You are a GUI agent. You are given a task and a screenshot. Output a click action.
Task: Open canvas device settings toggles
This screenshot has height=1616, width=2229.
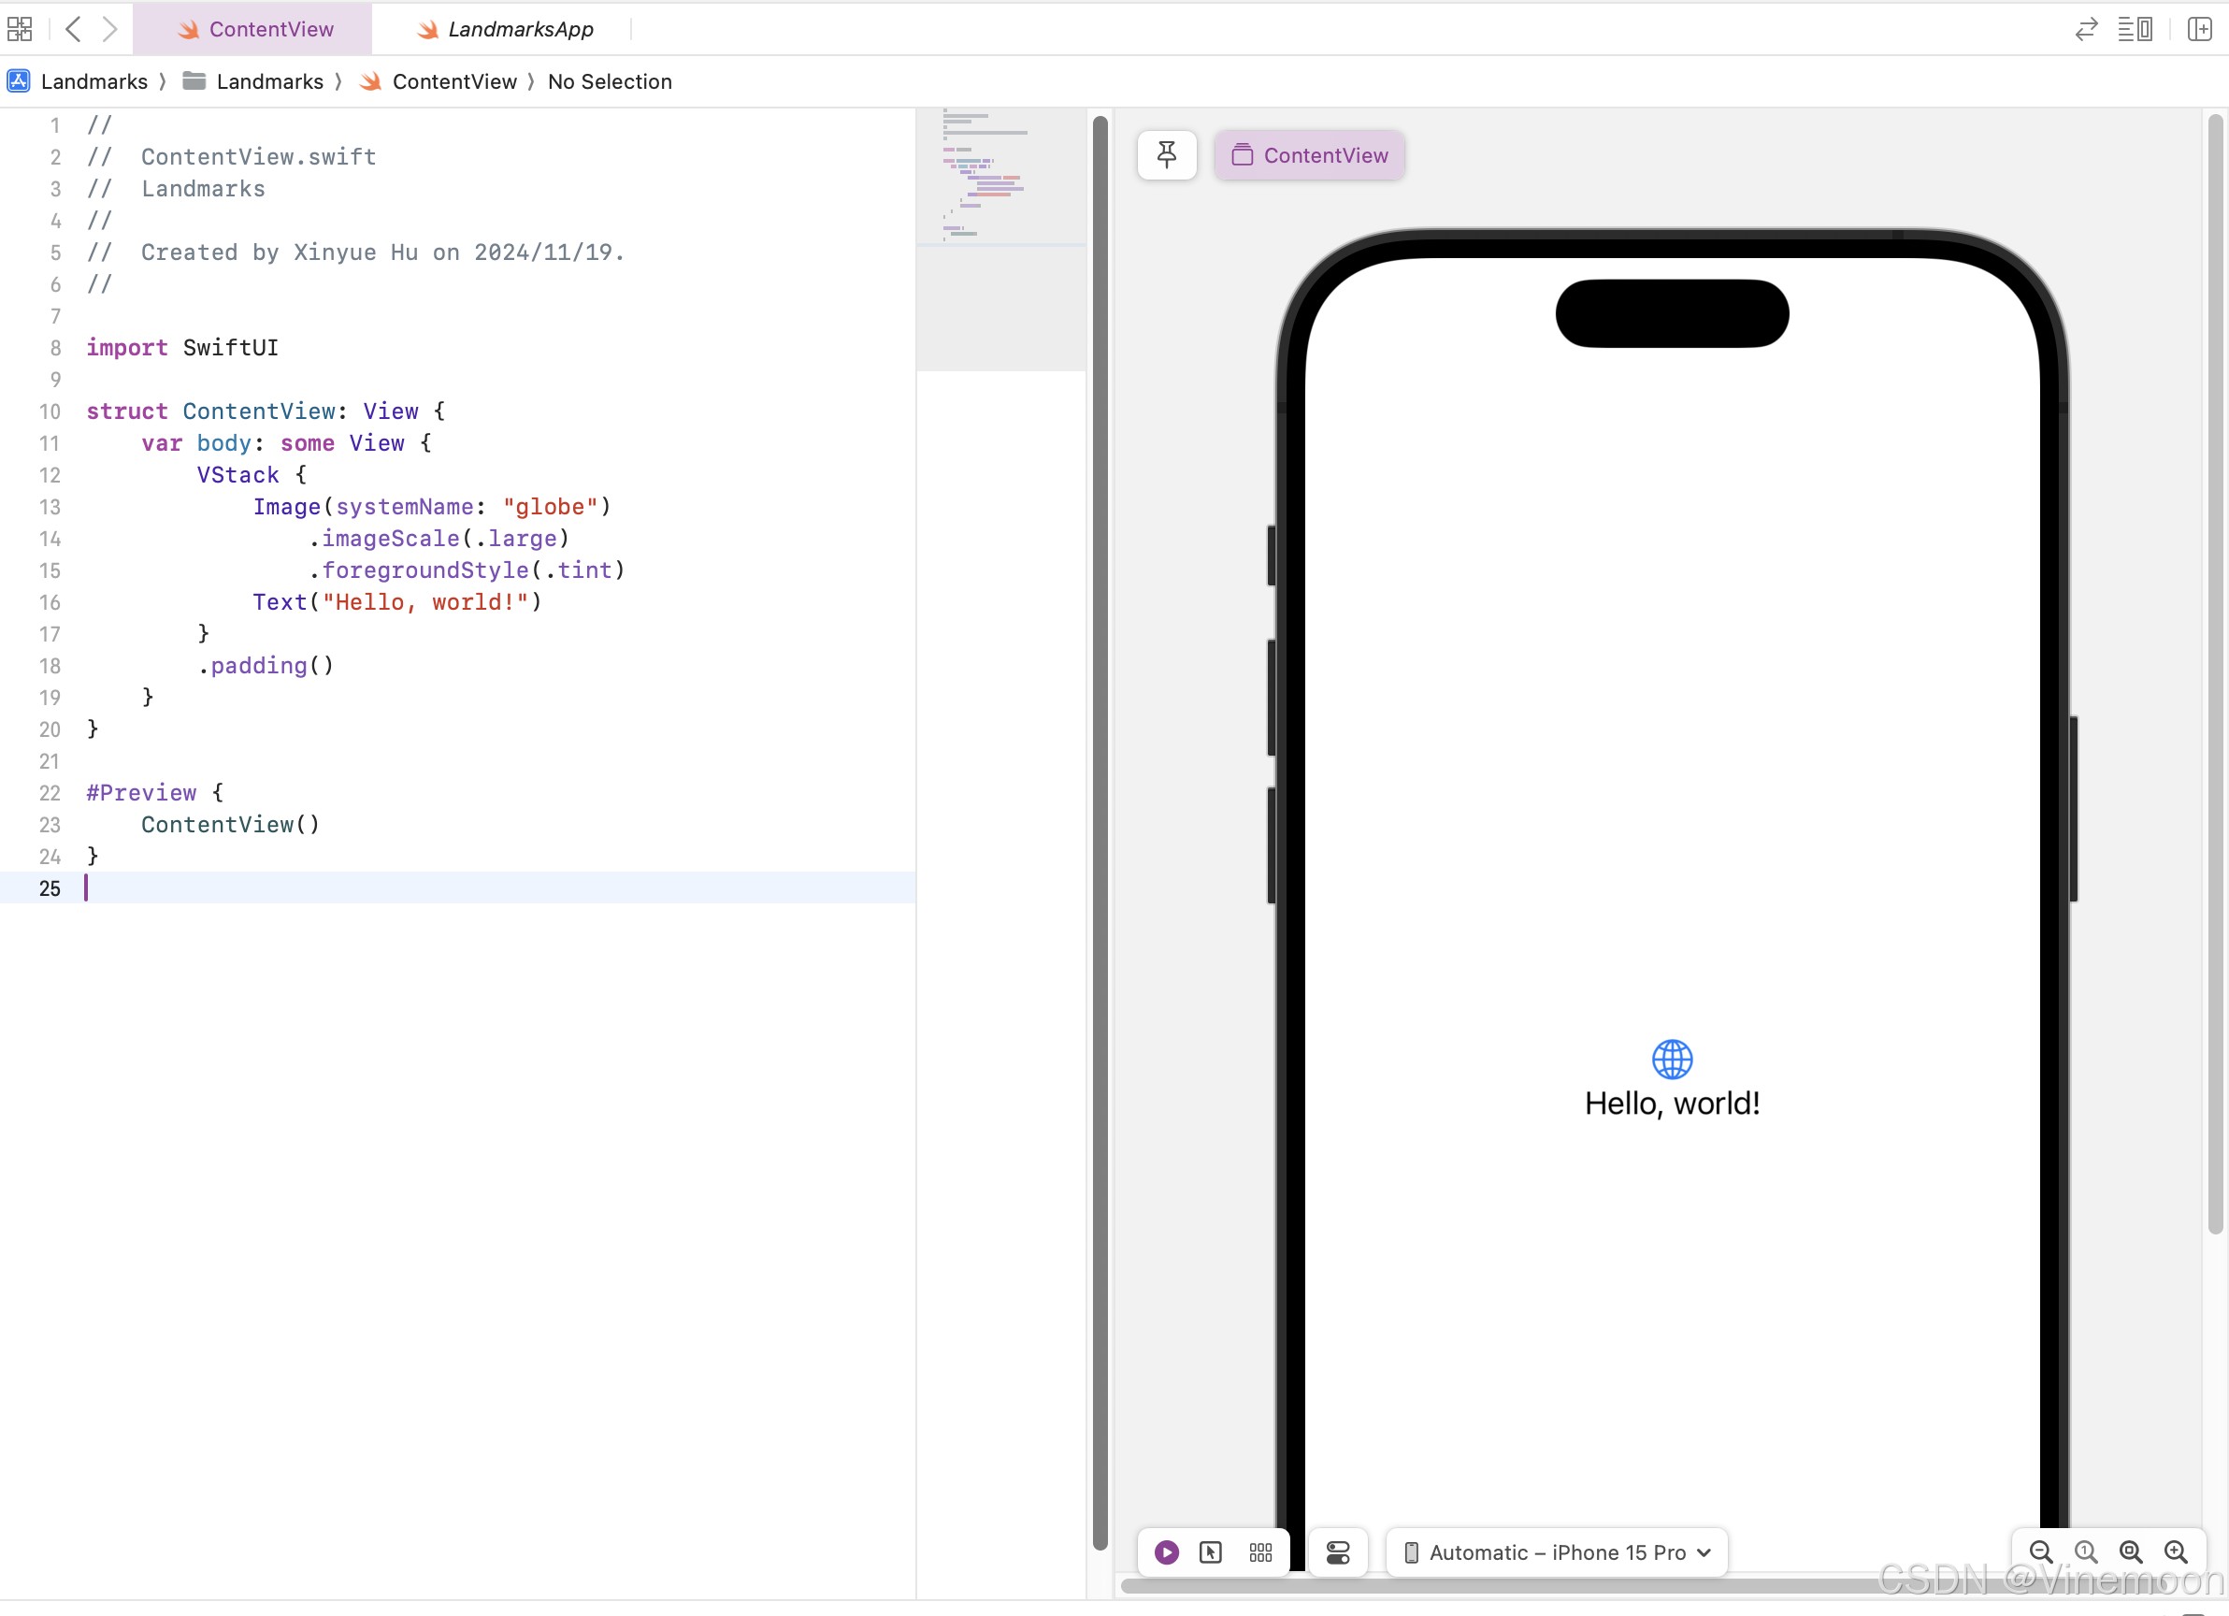click(x=1339, y=1552)
